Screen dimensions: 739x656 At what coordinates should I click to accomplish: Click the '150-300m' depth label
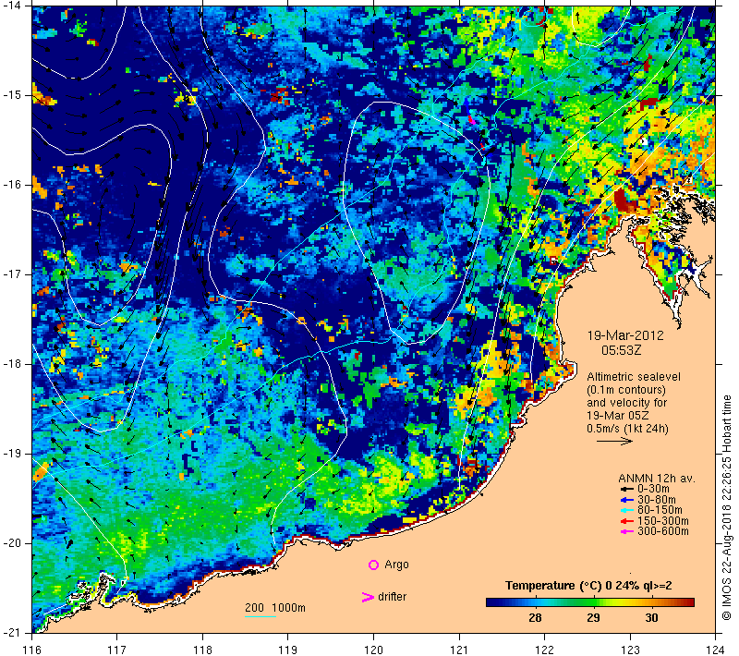click(x=662, y=521)
